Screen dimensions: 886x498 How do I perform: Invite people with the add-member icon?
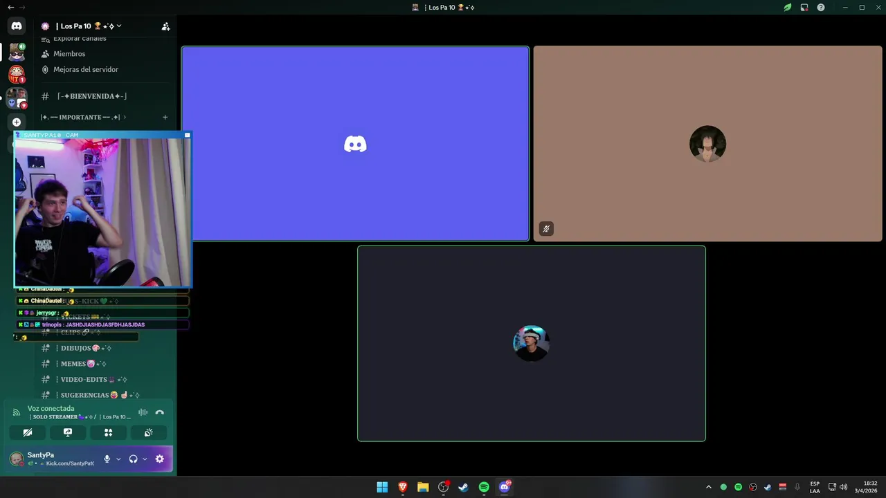[x=165, y=26]
